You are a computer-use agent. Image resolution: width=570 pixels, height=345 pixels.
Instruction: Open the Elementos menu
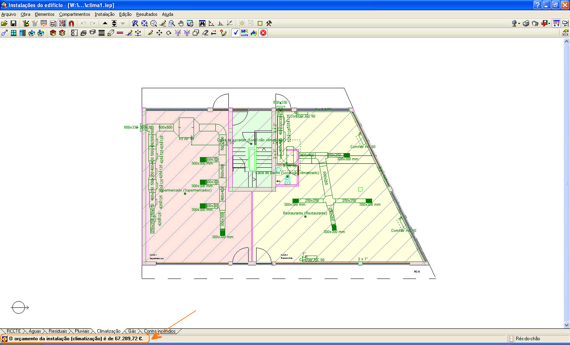coord(45,14)
